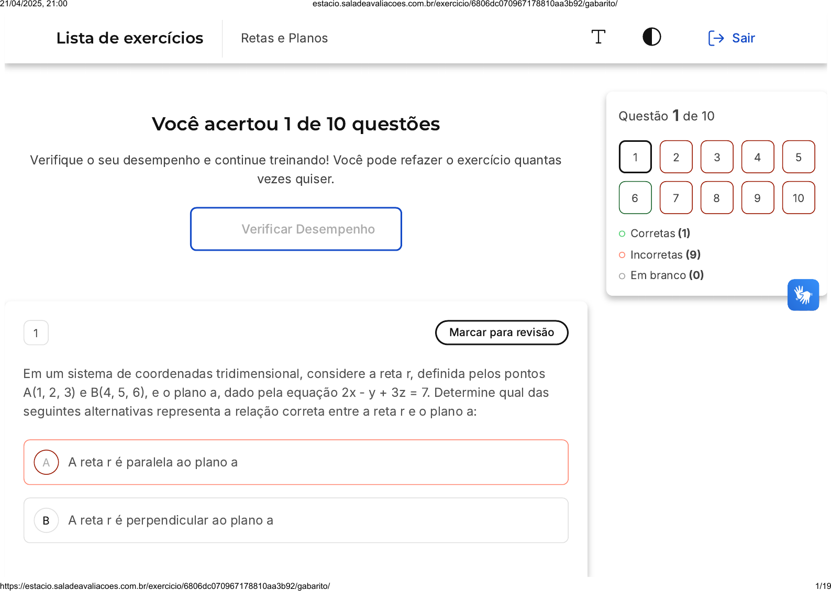The width and height of the screenshot is (831, 591).
Task: Select question 5 in the panel
Action: 799,157
